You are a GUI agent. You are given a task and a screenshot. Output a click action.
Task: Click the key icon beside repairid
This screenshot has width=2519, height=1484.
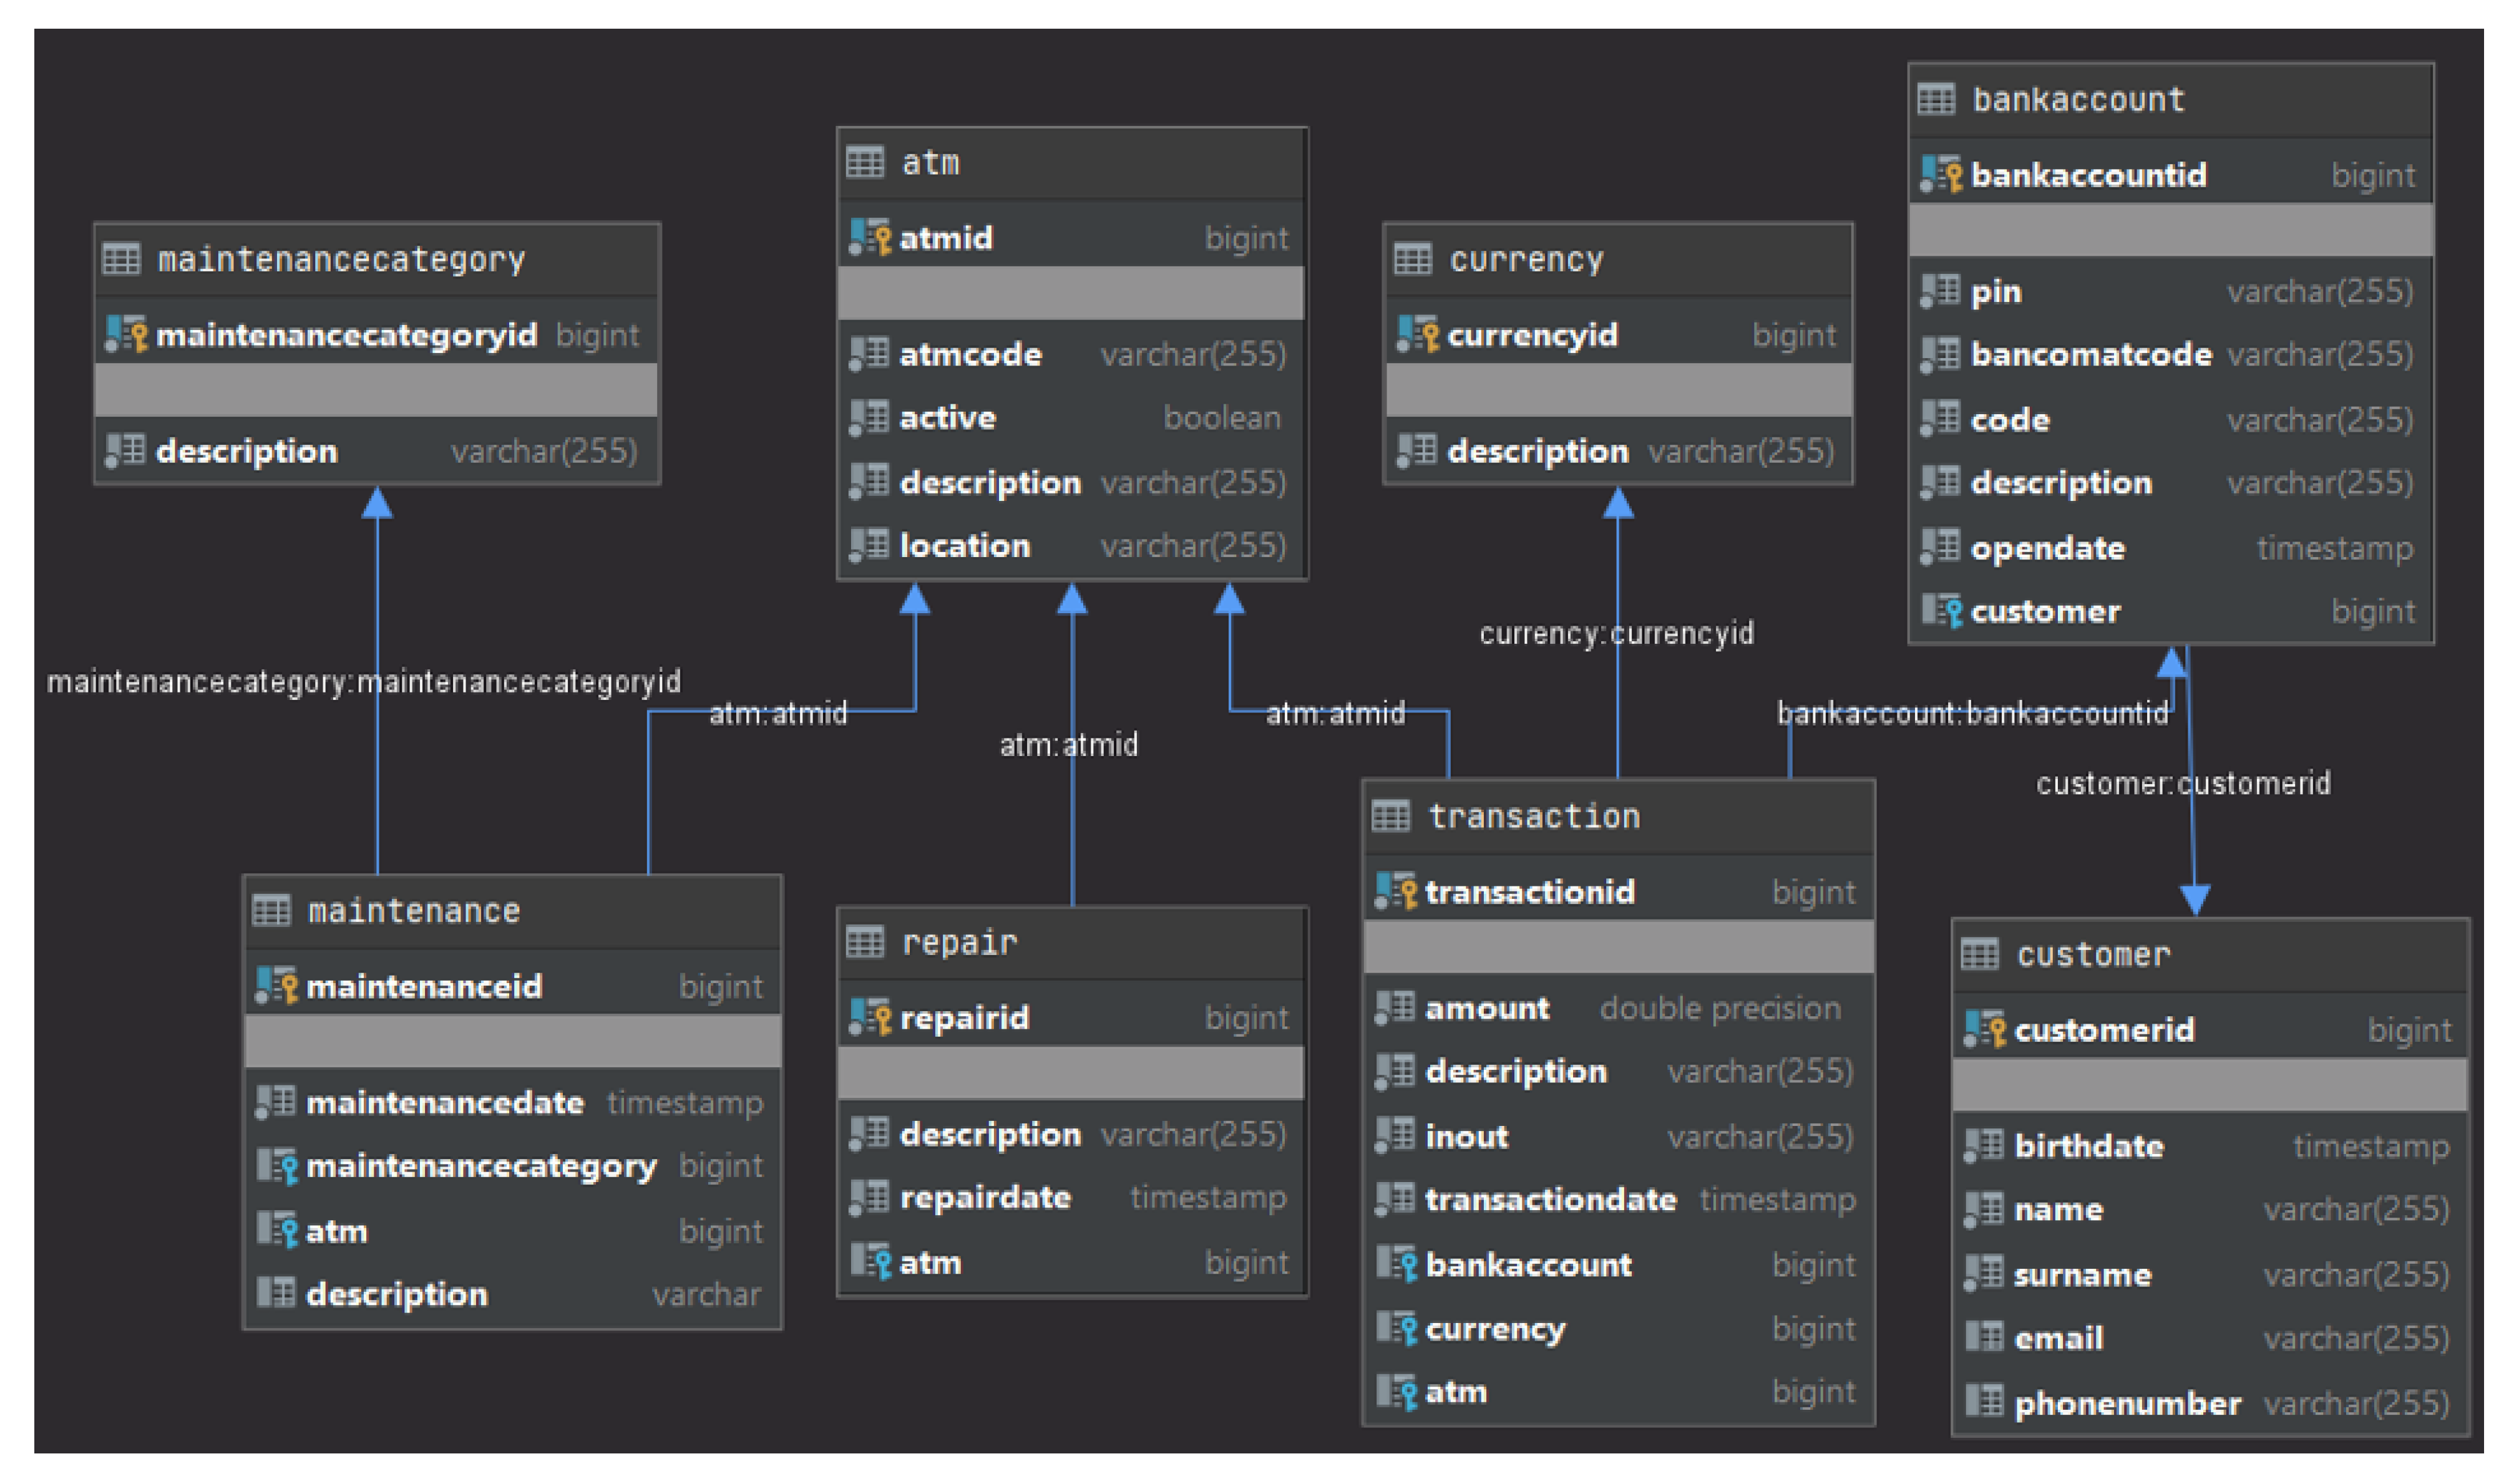tap(870, 1017)
